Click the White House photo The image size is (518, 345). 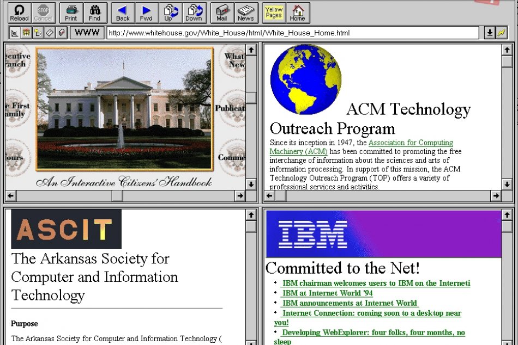[x=124, y=109]
